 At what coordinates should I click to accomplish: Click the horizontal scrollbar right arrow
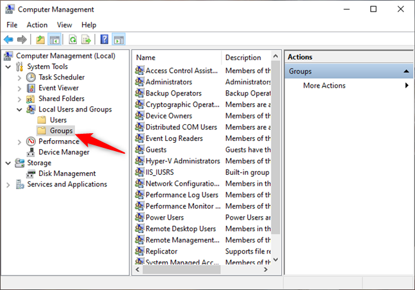tap(266, 270)
